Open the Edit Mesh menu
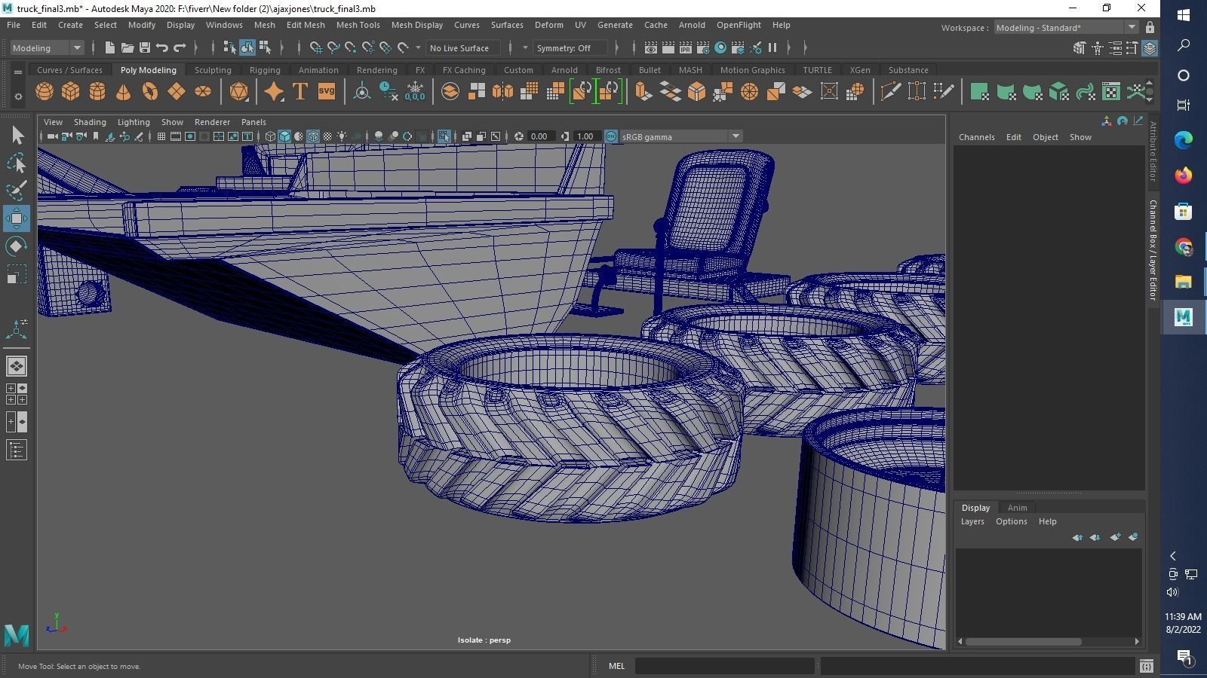The width and height of the screenshot is (1207, 678). 306,25
